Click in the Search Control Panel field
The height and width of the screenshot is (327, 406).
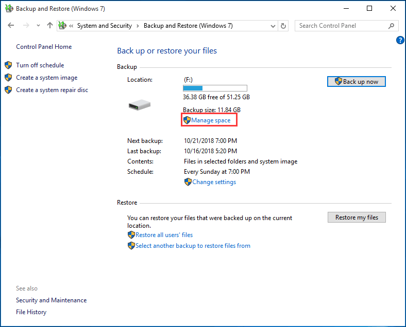340,26
